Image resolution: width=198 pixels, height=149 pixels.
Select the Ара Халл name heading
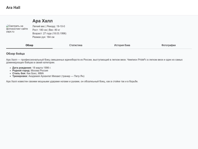point(43,21)
